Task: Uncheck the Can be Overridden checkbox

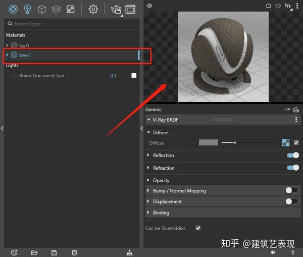Action: point(198,228)
